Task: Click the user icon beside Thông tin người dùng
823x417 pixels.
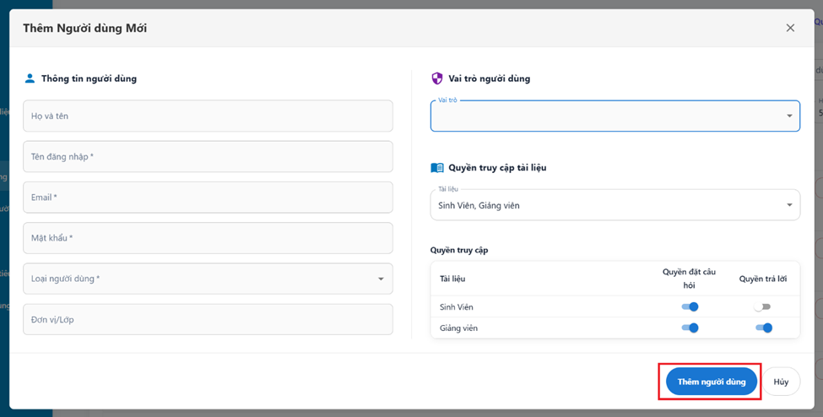Action: tap(30, 79)
